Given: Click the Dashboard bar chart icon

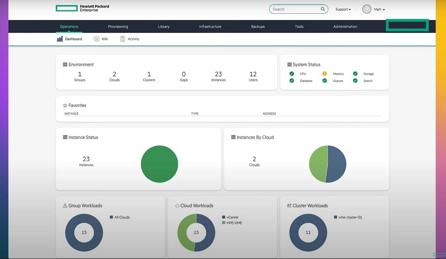Looking at the screenshot, I should pos(60,39).
